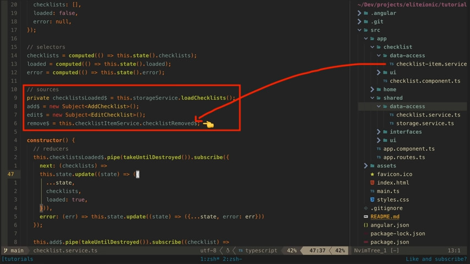This screenshot has height=264, width=470.
Task: Click the 13:1 tree cursor position
Action: [454, 250]
